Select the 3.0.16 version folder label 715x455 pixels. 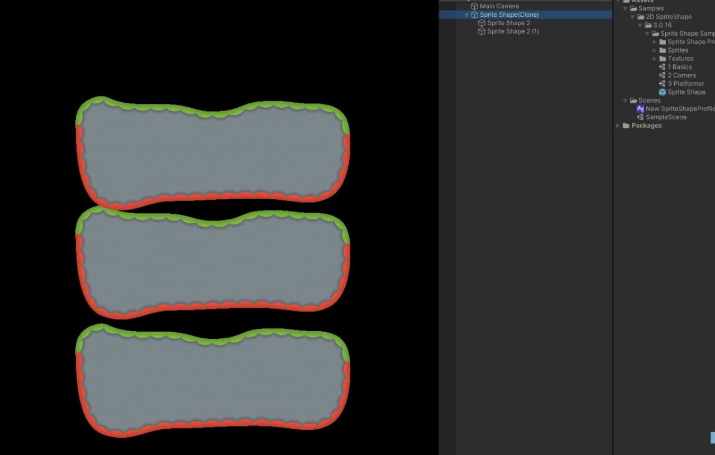pyautogui.click(x=662, y=25)
